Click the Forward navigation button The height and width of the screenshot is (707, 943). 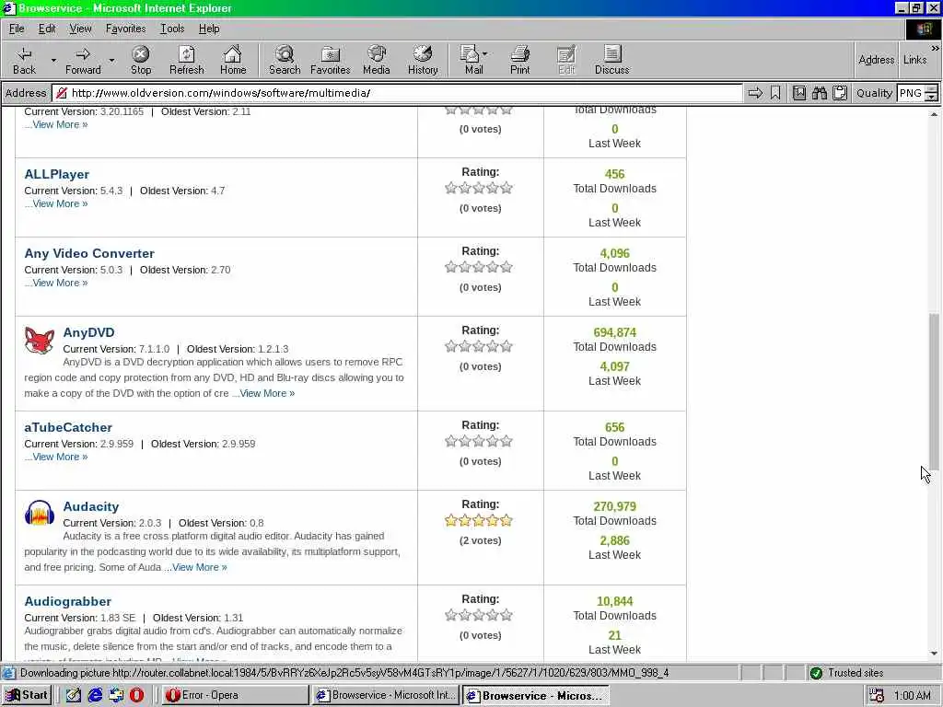pos(83,60)
